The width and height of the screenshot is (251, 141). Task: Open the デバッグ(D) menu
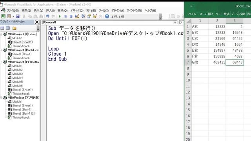[77, 11]
